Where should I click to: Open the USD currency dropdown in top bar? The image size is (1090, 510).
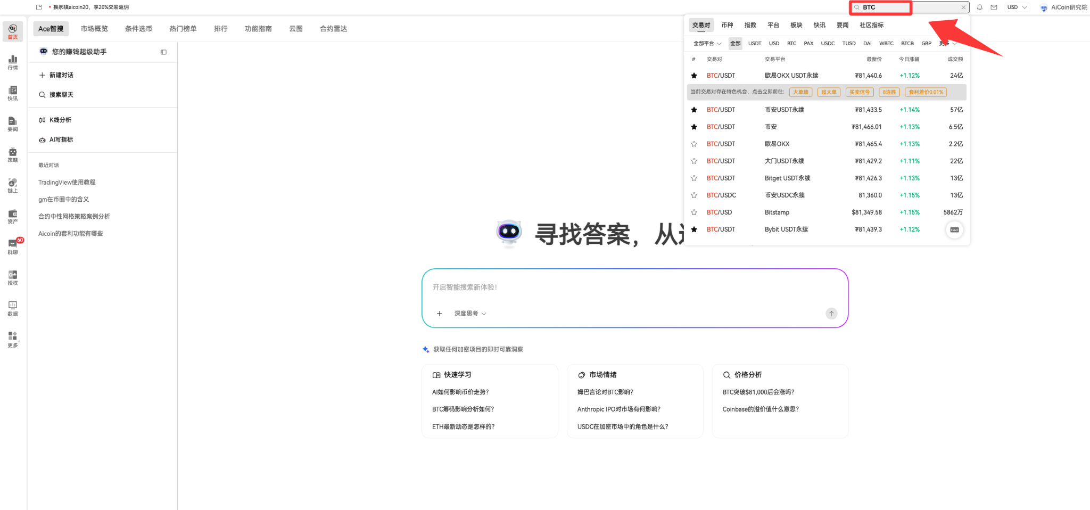click(x=1017, y=7)
